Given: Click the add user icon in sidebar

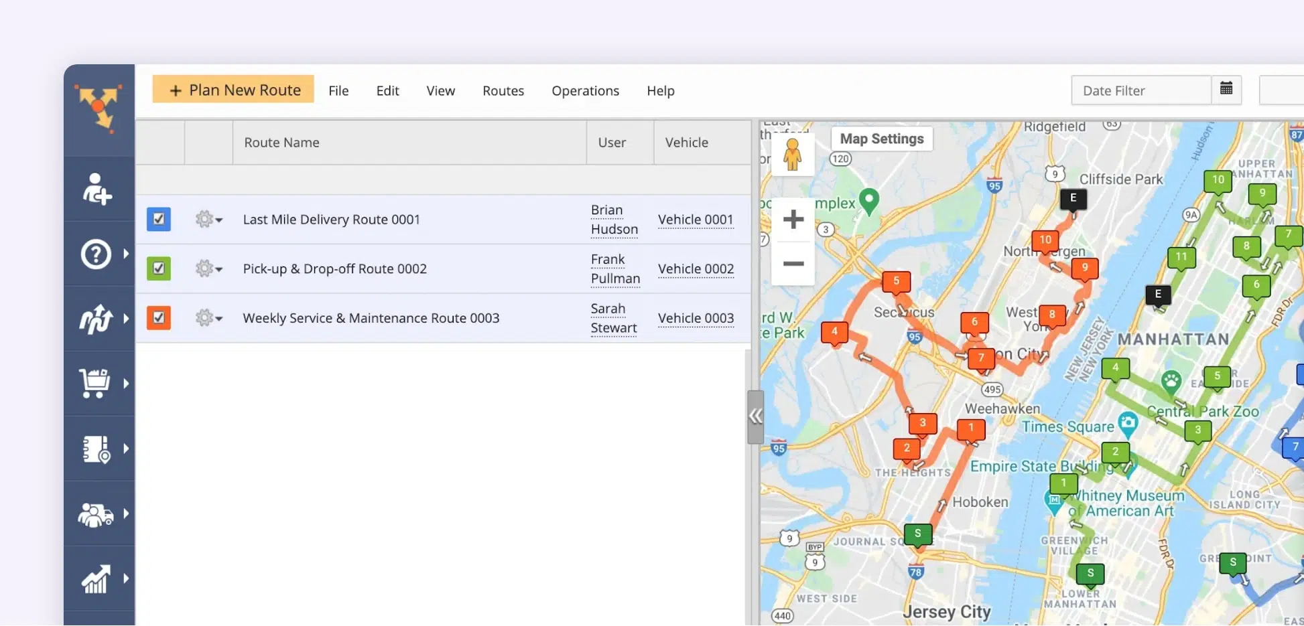Looking at the screenshot, I should [97, 189].
